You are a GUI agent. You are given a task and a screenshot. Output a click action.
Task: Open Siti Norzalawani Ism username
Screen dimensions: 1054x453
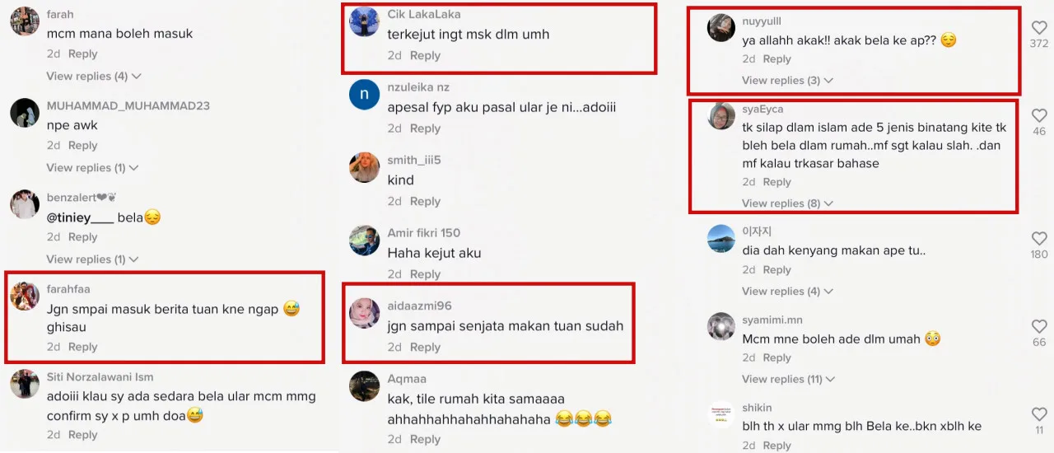(x=100, y=378)
